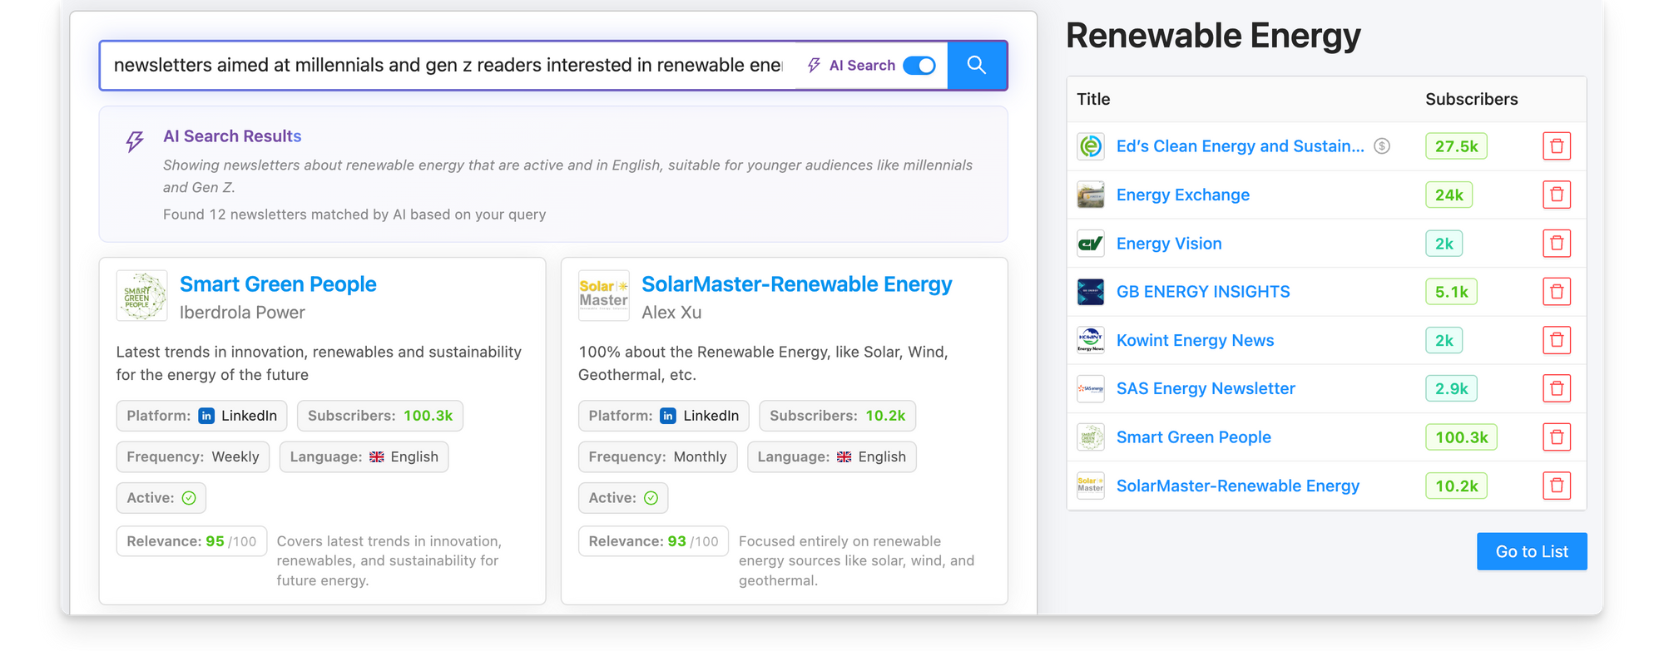Click Frequency: Monthly tag
1664x651 pixels.
(657, 457)
